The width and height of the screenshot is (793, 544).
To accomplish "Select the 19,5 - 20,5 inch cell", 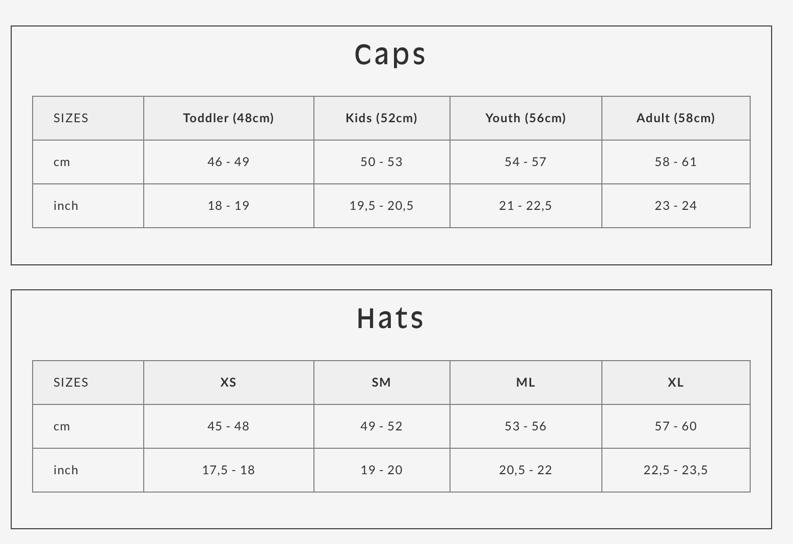I will pos(381,206).
